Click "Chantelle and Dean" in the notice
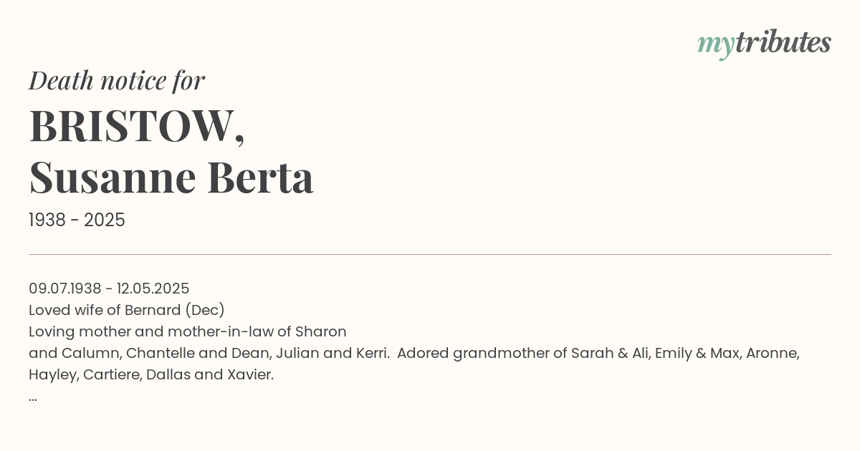The width and height of the screenshot is (860, 451). pyautogui.click(x=187, y=353)
